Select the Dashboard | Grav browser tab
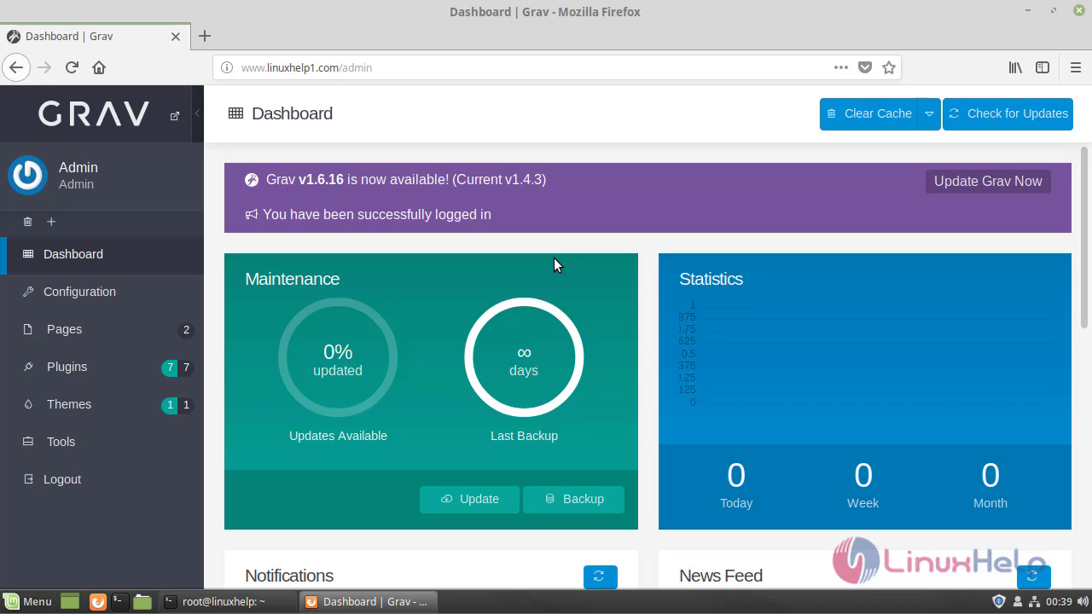The width and height of the screenshot is (1092, 614). (x=94, y=37)
